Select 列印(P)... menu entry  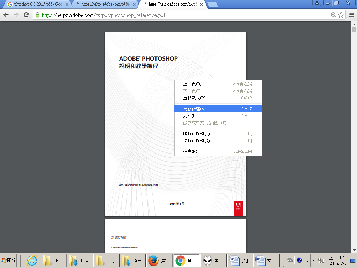pyautogui.click(x=218, y=116)
